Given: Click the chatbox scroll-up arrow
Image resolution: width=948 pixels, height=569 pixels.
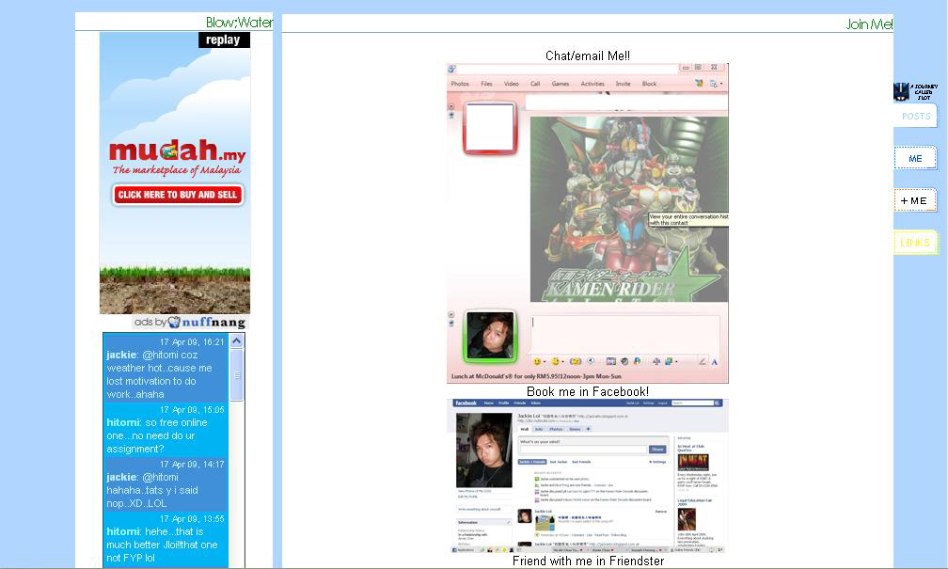Looking at the screenshot, I should coord(236,341).
